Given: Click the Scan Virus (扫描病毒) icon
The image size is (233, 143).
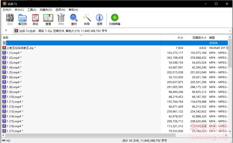Looking at the screenshot, I should pos(115,18).
